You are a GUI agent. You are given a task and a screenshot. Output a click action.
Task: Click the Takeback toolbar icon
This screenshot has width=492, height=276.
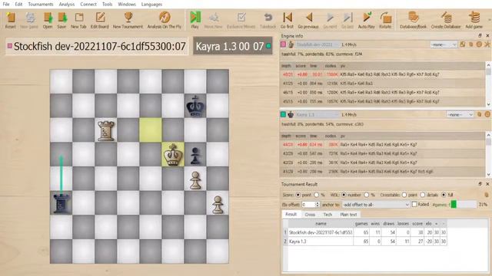coord(268,20)
